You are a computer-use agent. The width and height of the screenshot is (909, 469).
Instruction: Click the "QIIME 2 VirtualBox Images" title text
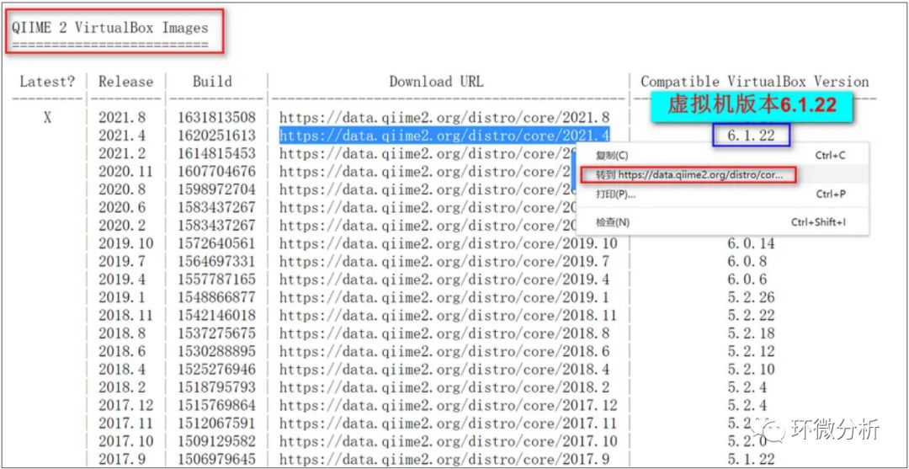[x=110, y=28]
